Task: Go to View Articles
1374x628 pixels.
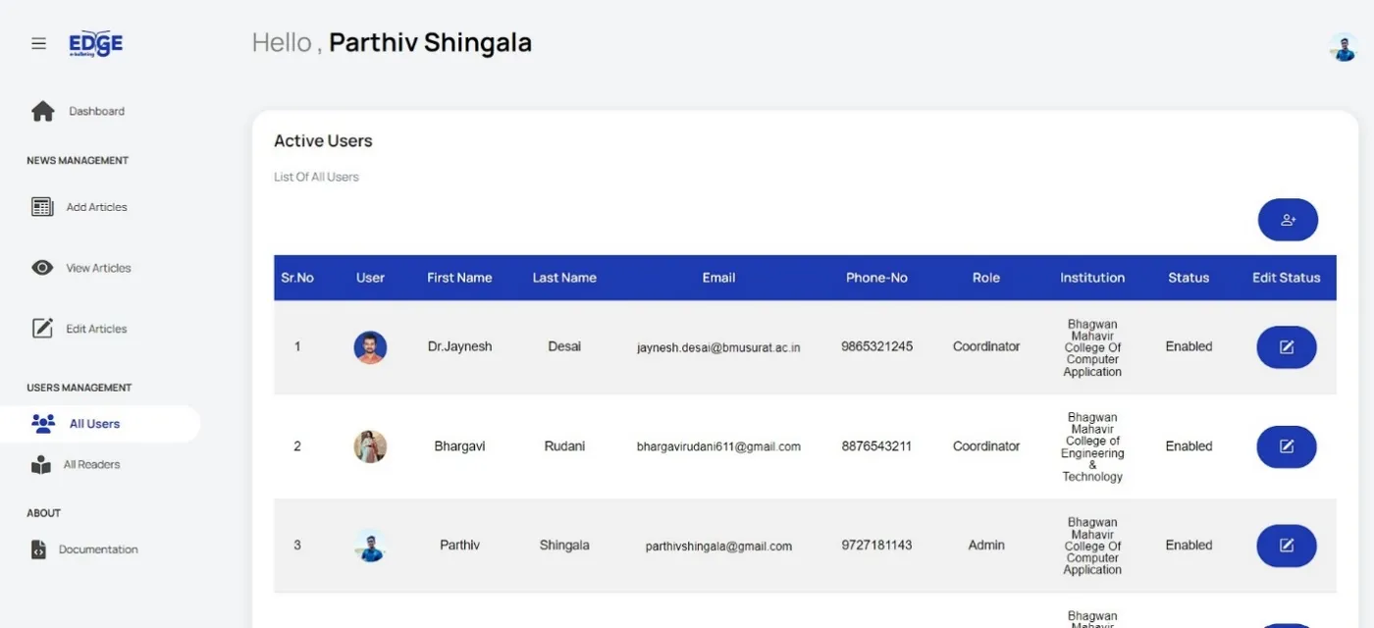Action: coord(98,268)
